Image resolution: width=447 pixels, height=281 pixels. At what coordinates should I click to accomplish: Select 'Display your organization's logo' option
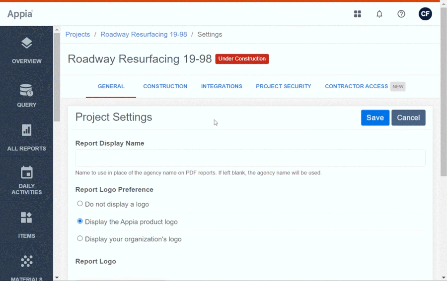pos(80,238)
